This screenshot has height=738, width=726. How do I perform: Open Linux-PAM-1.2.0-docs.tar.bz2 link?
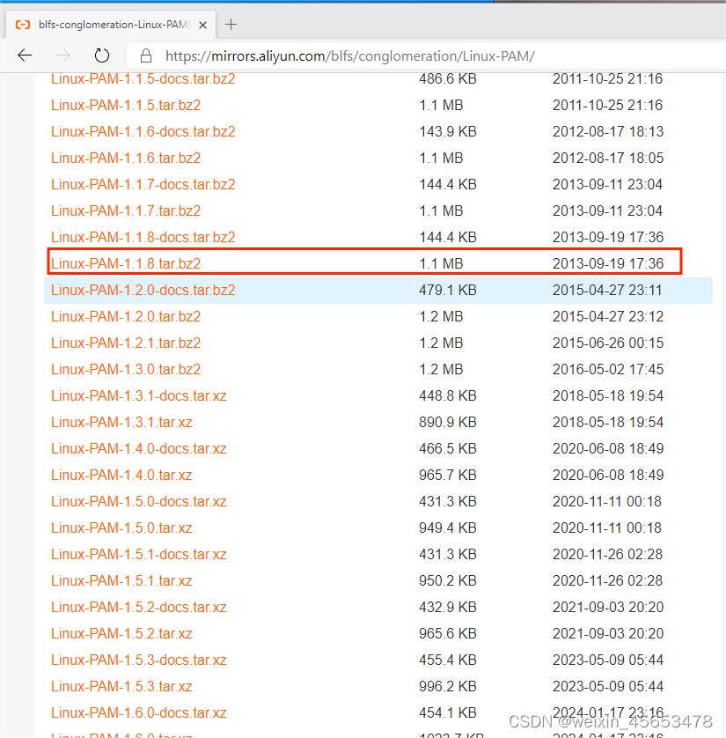(x=143, y=290)
